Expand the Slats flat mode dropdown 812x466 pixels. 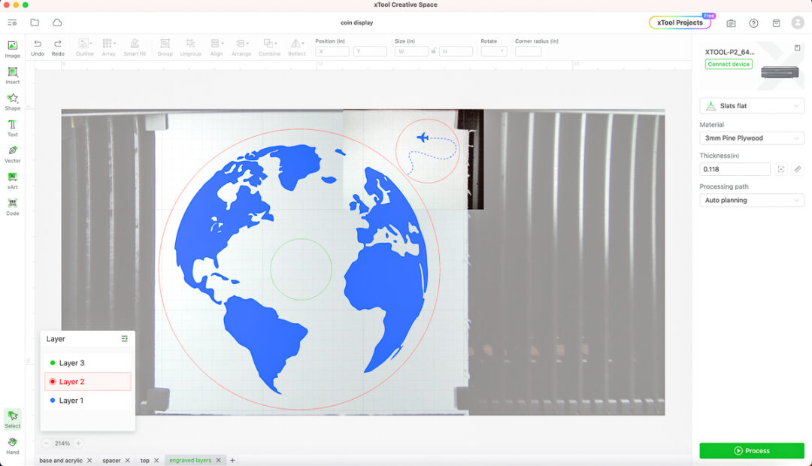pyautogui.click(x=751, y=106)
